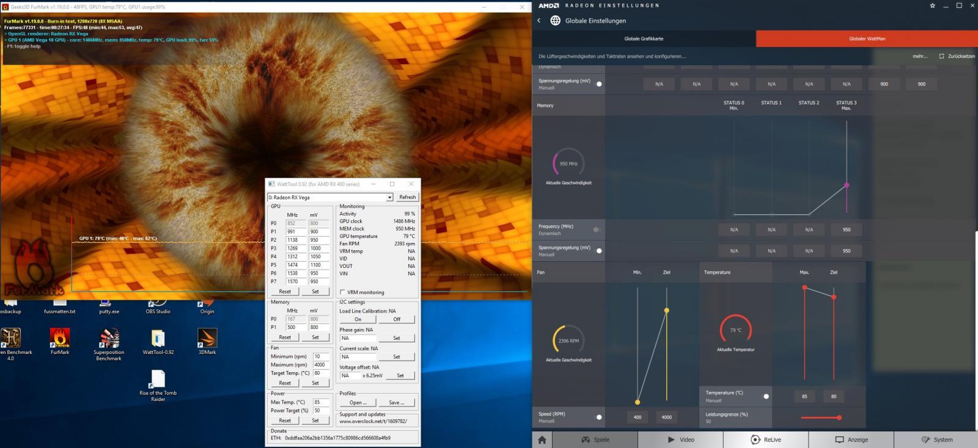Click P1 MHz field showing 991

(x=296, y=232)
